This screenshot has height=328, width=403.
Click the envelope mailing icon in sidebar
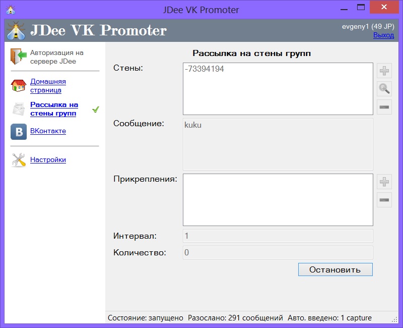(x=19, y=108)
